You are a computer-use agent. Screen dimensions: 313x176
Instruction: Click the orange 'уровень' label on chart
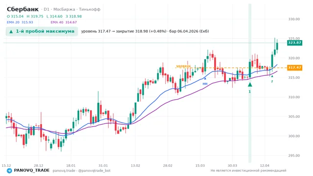pyautogui.click(x=183, y=66)
